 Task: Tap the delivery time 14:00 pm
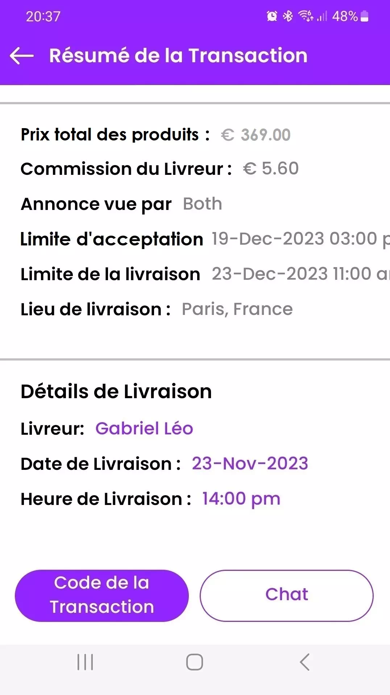(x=241, y=499)
